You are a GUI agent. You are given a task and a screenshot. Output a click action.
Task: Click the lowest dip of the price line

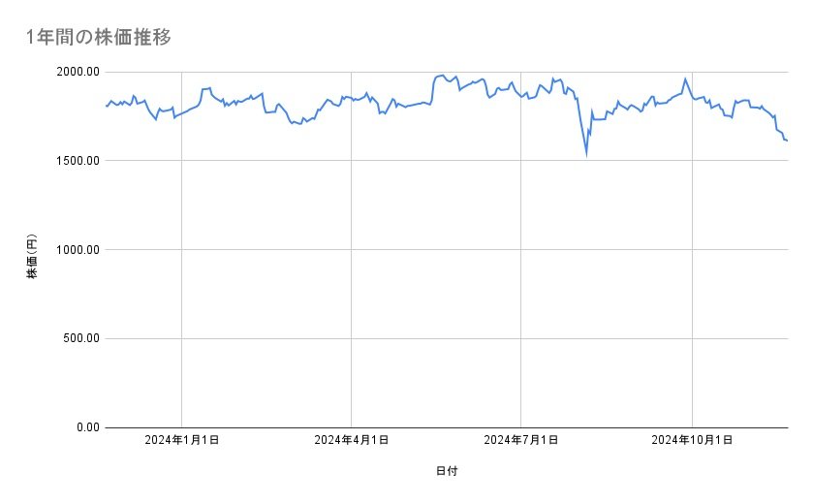[x=586, y=153]
